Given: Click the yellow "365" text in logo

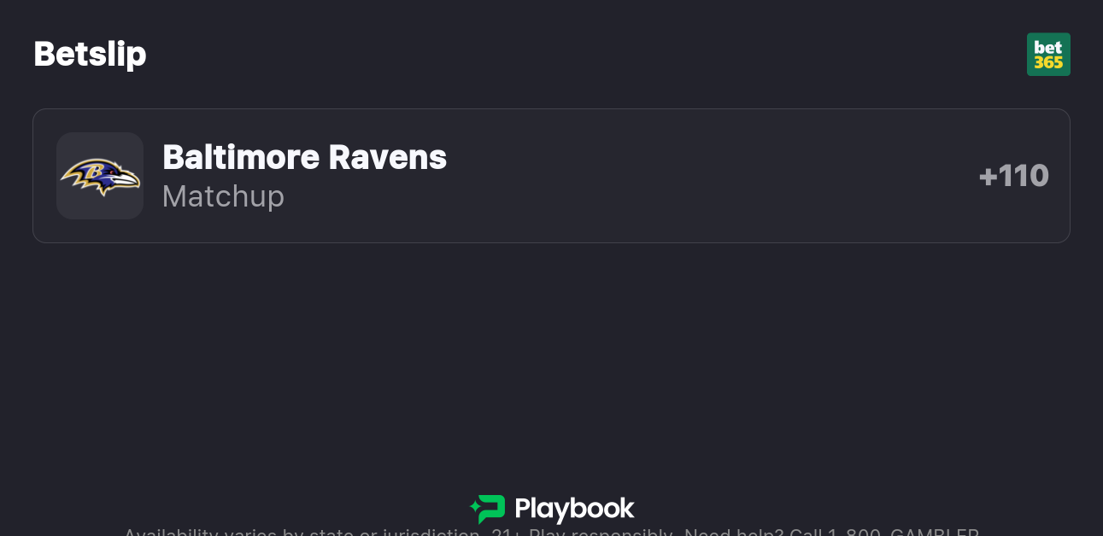Looking at the screenshot, I should (x=1048, y=63).
